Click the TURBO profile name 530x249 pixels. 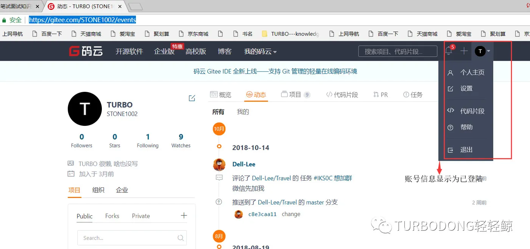120,105
